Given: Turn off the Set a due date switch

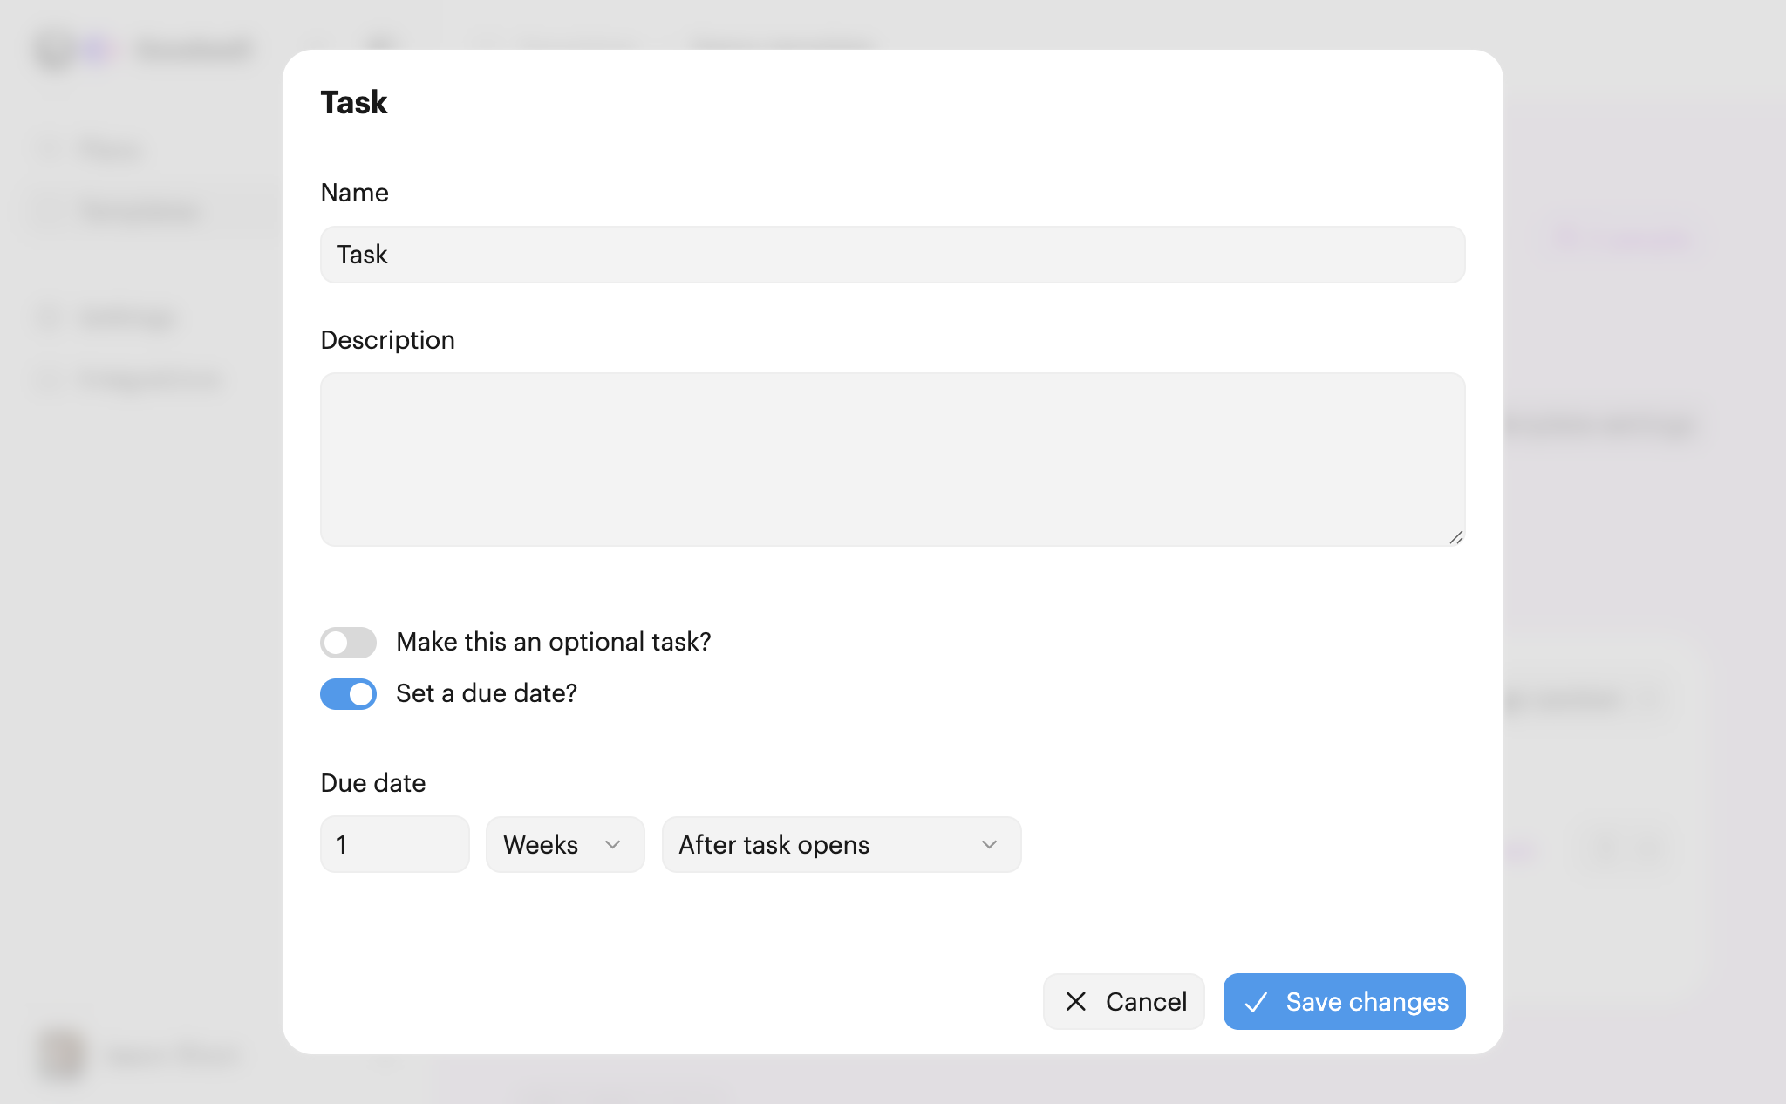Looking at the screenshot, I should (348, 694).
